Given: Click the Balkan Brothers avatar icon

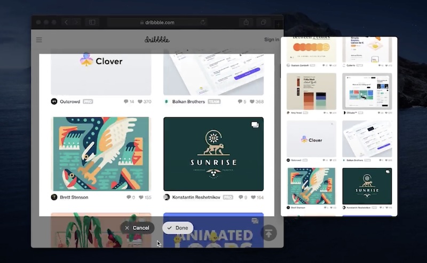Looking at the screenshot, I should [167, 101].
